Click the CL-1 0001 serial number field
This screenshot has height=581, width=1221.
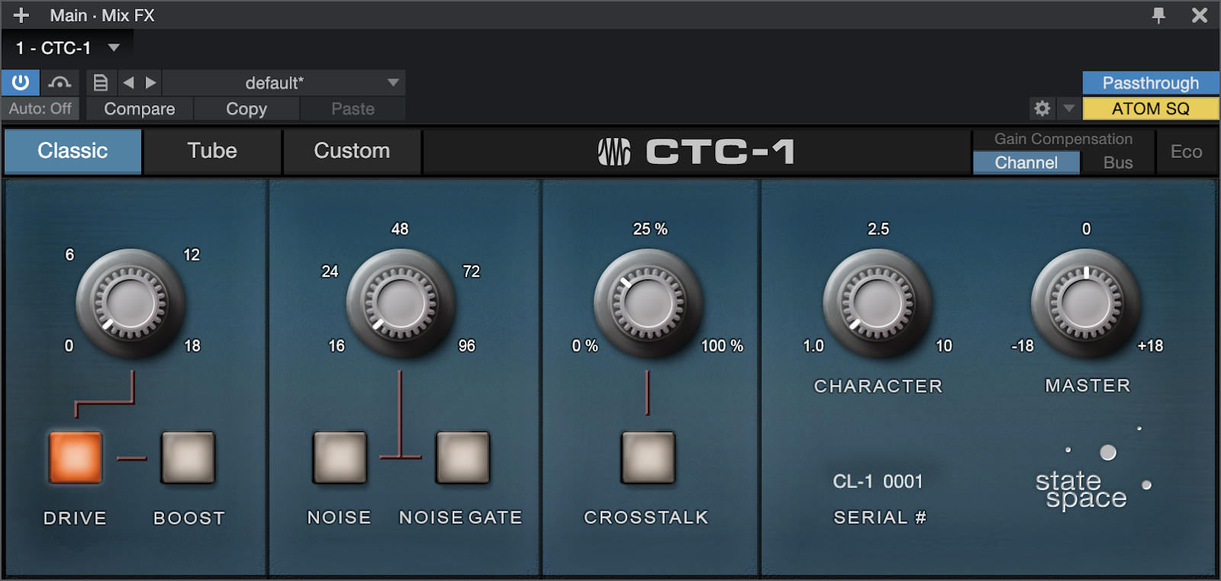click(878, 481)
